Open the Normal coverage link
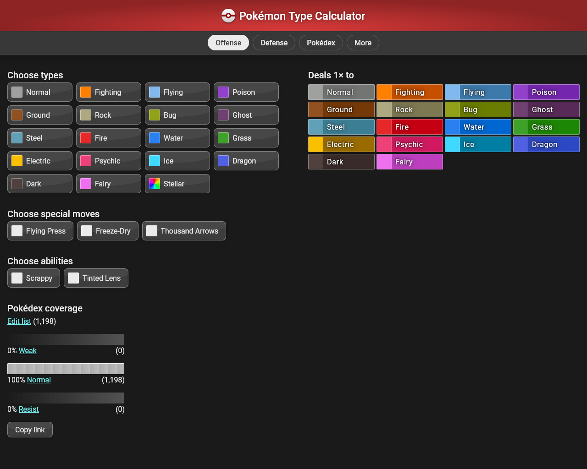 point(39,380)
